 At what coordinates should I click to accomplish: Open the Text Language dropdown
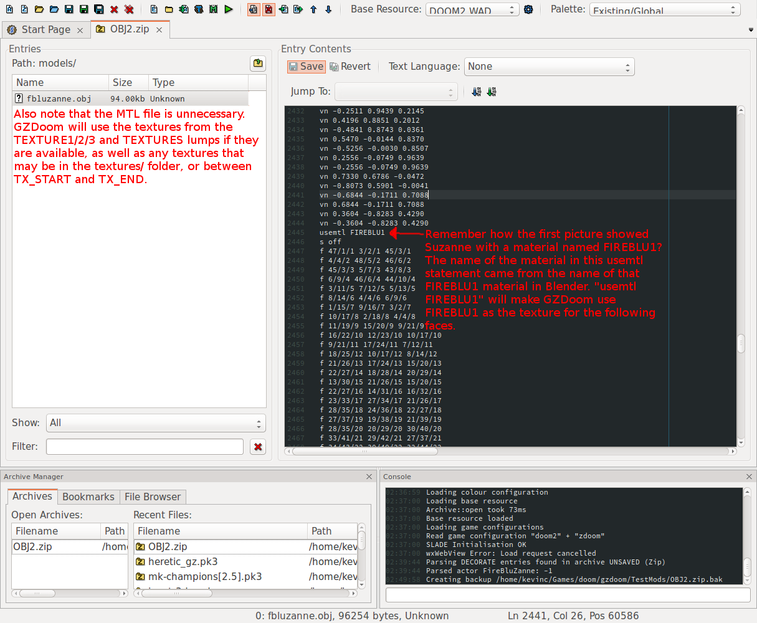(x=549, y=67)
